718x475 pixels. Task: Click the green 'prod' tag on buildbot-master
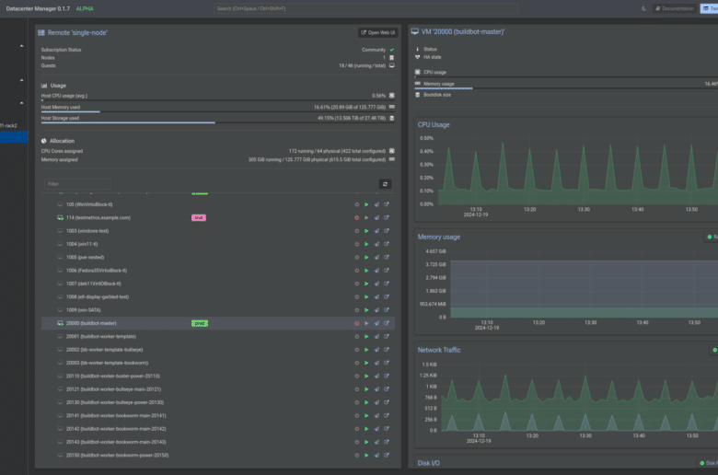(200, 323)
